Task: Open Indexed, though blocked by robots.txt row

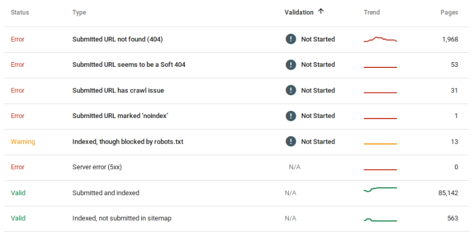Action: [x=236, y=142]
